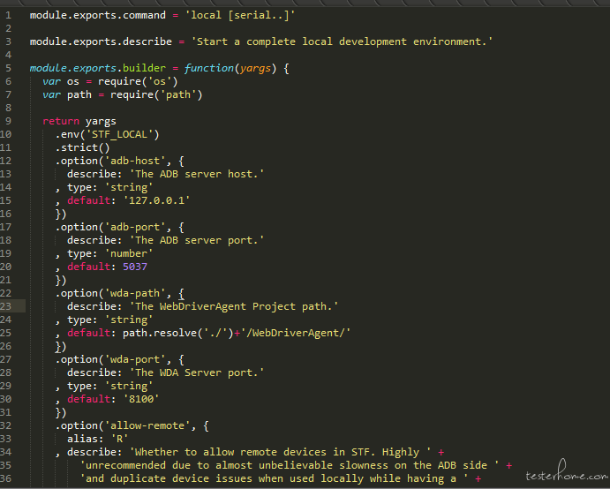Click the '8100' default value
Image resolution: width=610 pixels, height=489 pixels.
click(141, 399)
